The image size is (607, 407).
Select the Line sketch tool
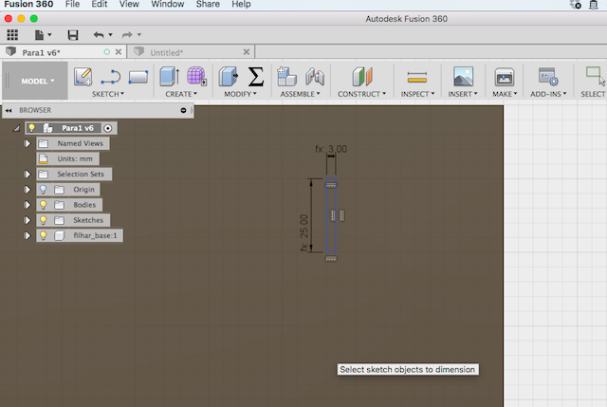tap(111, 77)
